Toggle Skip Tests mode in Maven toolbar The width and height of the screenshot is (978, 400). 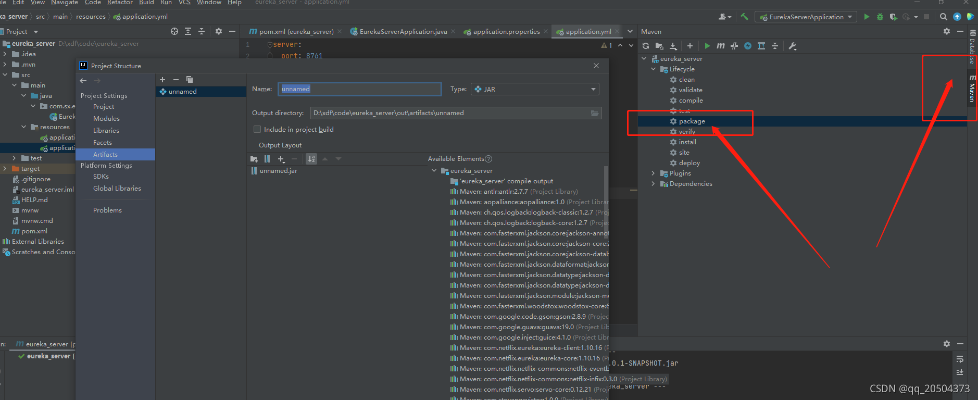(748, 46)
